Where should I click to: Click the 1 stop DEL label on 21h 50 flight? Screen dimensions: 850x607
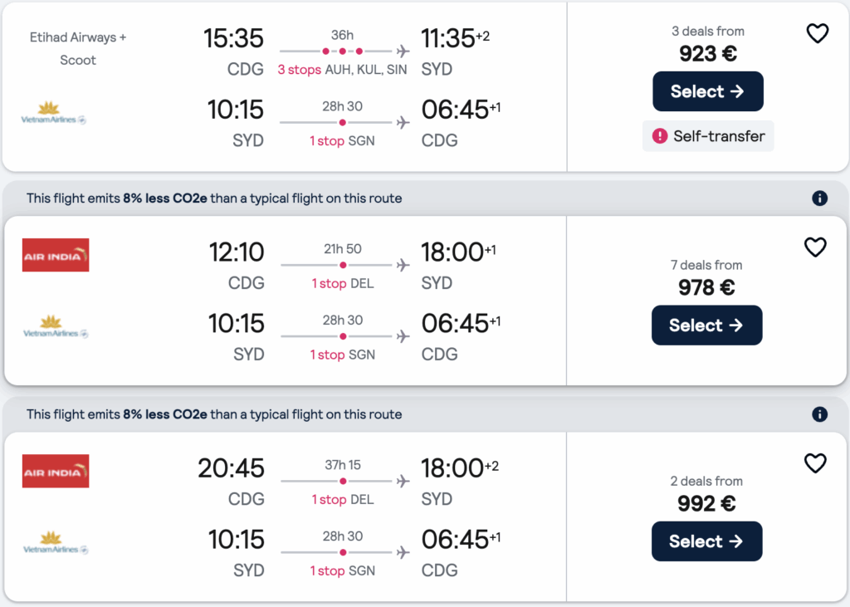click(342, 284)
